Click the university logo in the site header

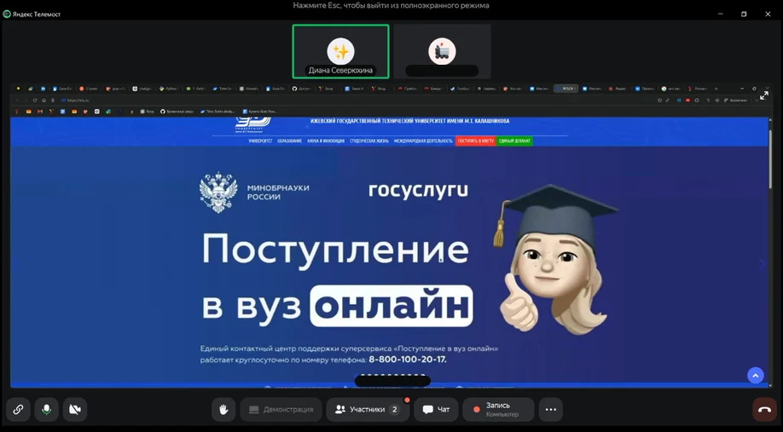(x=252, y=124)
